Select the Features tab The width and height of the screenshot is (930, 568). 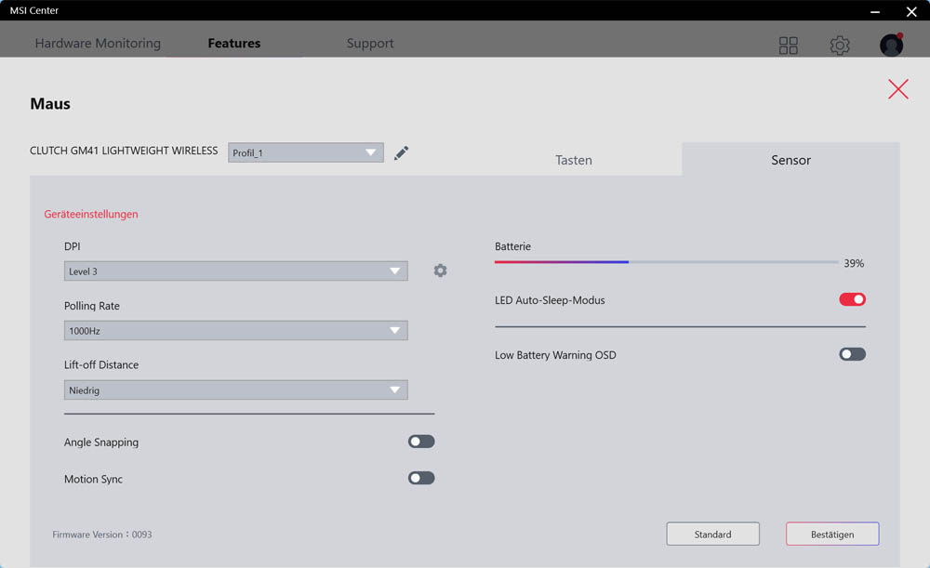234,44
